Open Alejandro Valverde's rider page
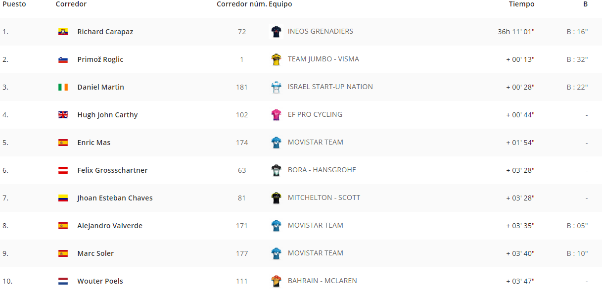The width and height of the screenshot is (602, 295). (x=110, y=226)
